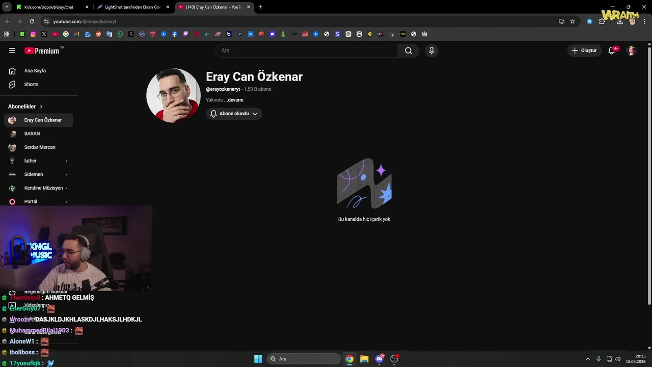The image size is (652, 367).
Task: Open Windows Start menu
Action: 258,359
